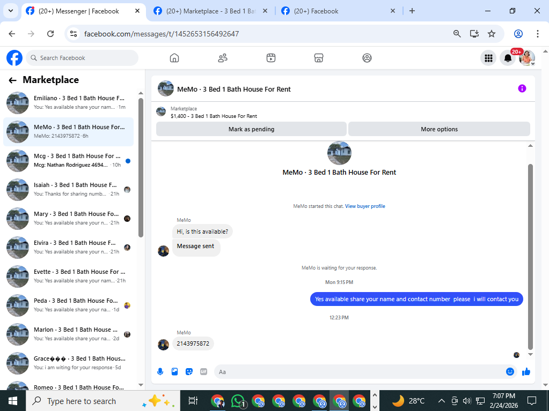Open the unread Mcg conversation
The width and height of the screenshot is (549, 411).
tap(68, 161)
